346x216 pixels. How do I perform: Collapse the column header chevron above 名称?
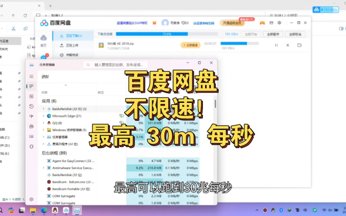[66, 85]
